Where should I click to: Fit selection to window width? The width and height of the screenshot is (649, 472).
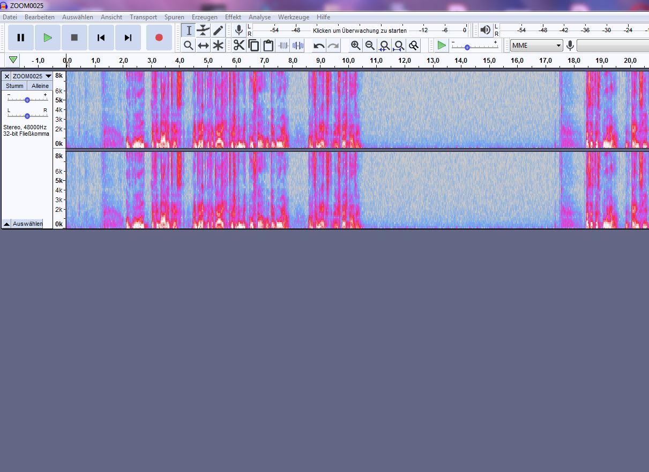[384, 46]
